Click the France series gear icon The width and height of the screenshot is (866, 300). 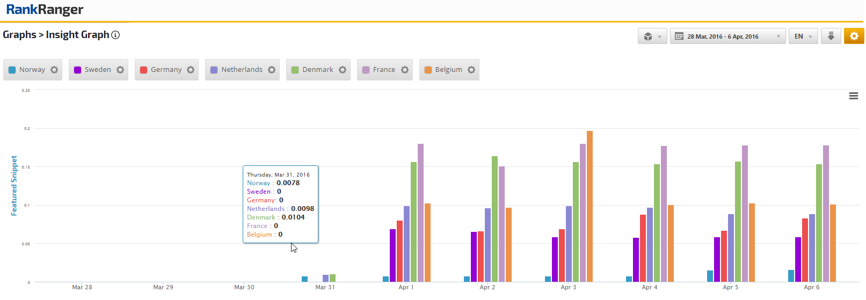coord(405,70)
